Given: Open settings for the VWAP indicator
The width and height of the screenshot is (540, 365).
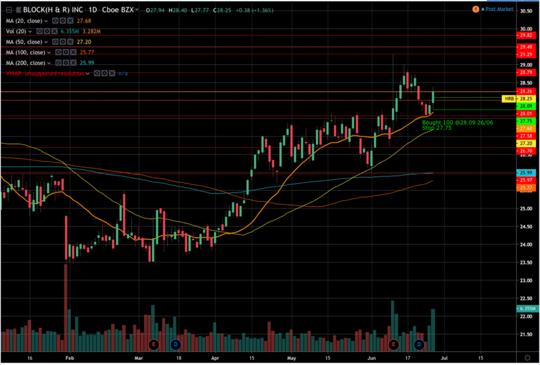Looking at the screenshot, I should point(104,73).
